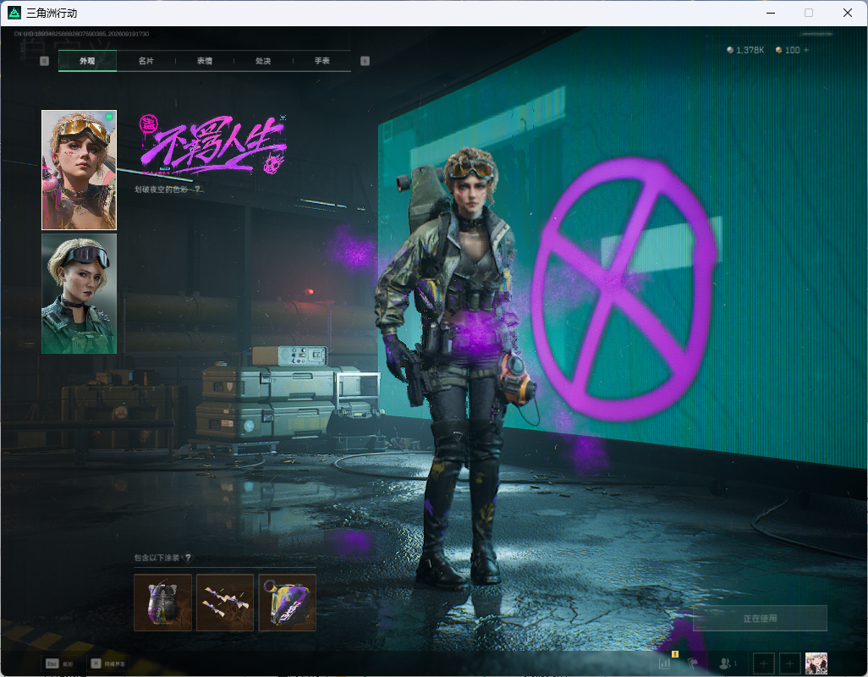Click the 1,378K currency balance
868x677 pixels.
pyautogui.click(x=745, y=50)
